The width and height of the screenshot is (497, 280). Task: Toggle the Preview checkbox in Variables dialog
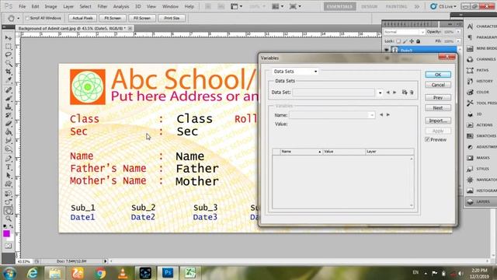click(427, 140)
